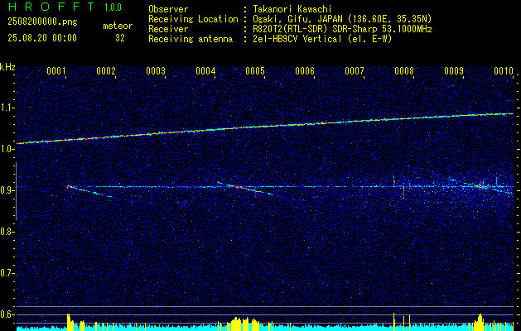Click the 0.9 frequency axis label
The height and width of the screenshot is (331, 521).
click(7, 190)
